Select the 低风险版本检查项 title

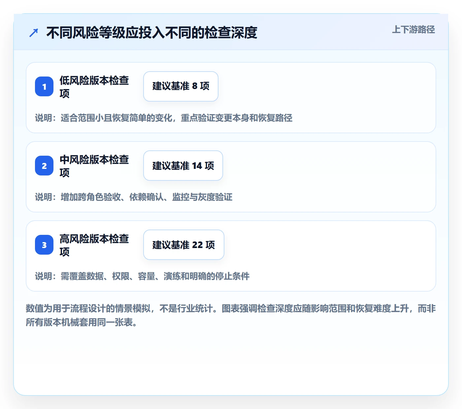click(x=94, y=87)
